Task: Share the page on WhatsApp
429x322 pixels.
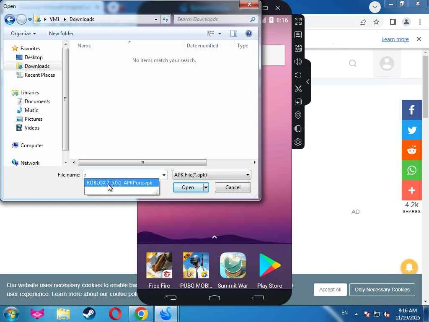Action: tap(412, 170)
